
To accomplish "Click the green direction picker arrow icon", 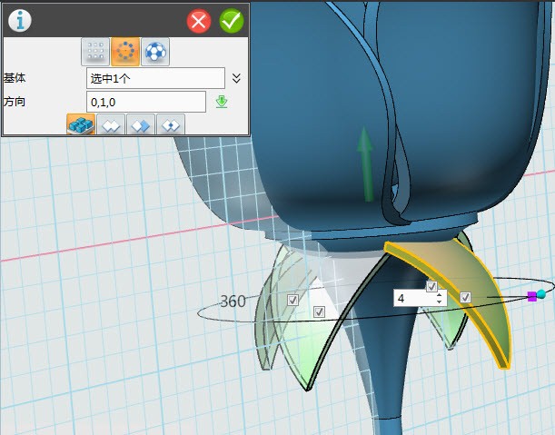I will click(x=221, y=102).
